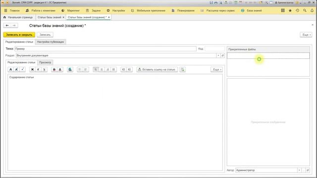Click save diskette icon in title bar
Viewport: 317px width, 178px height.
tap(211, 2)
